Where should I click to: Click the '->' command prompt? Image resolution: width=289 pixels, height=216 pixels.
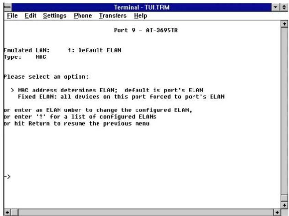(7, 177)
